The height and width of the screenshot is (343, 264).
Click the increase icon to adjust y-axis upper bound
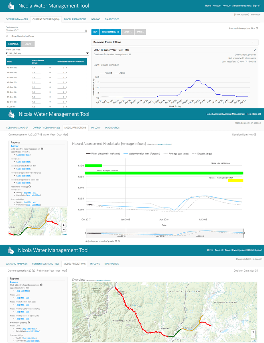[x=119, y=241]
